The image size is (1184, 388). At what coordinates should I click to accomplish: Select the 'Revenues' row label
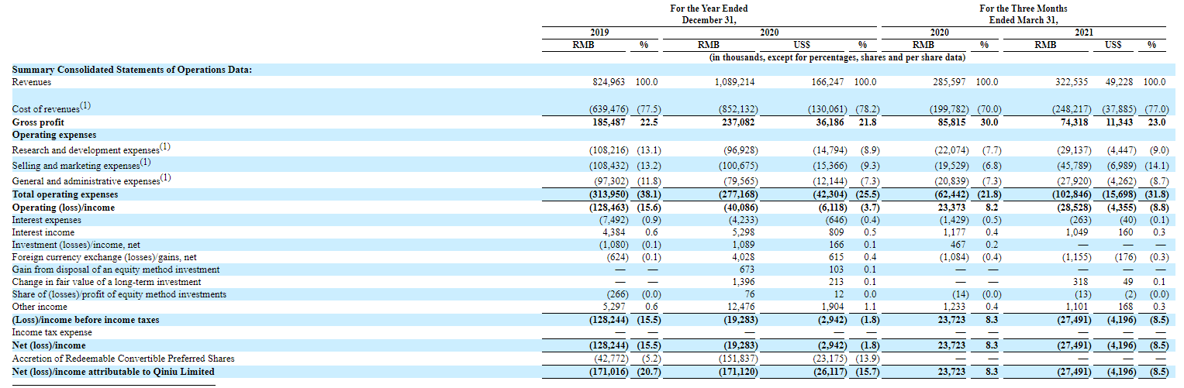pyautogui.click(x=32, y=82)
